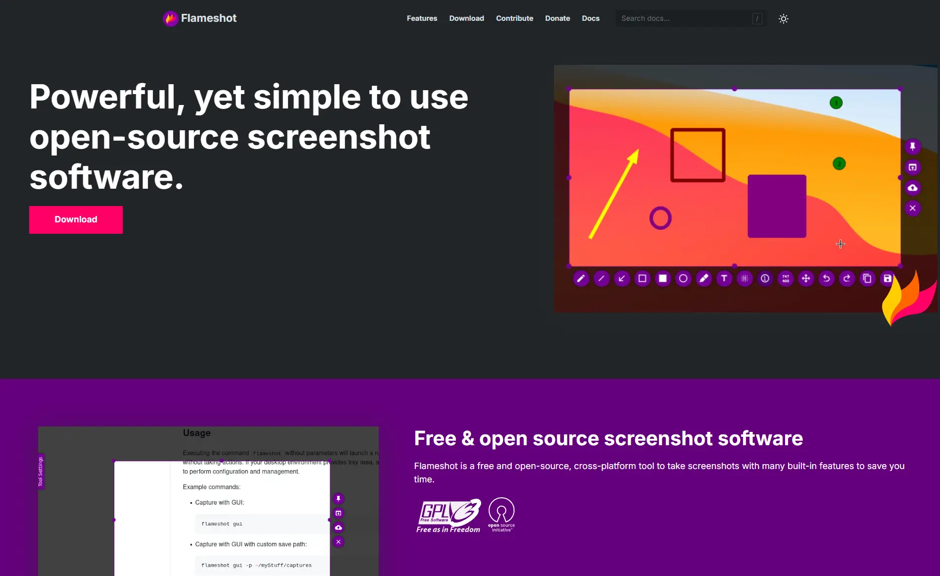Click the 'Flameshot is a free and open-source' paragraph
Screen dimensions: 940x576
(x=659, y=472)
